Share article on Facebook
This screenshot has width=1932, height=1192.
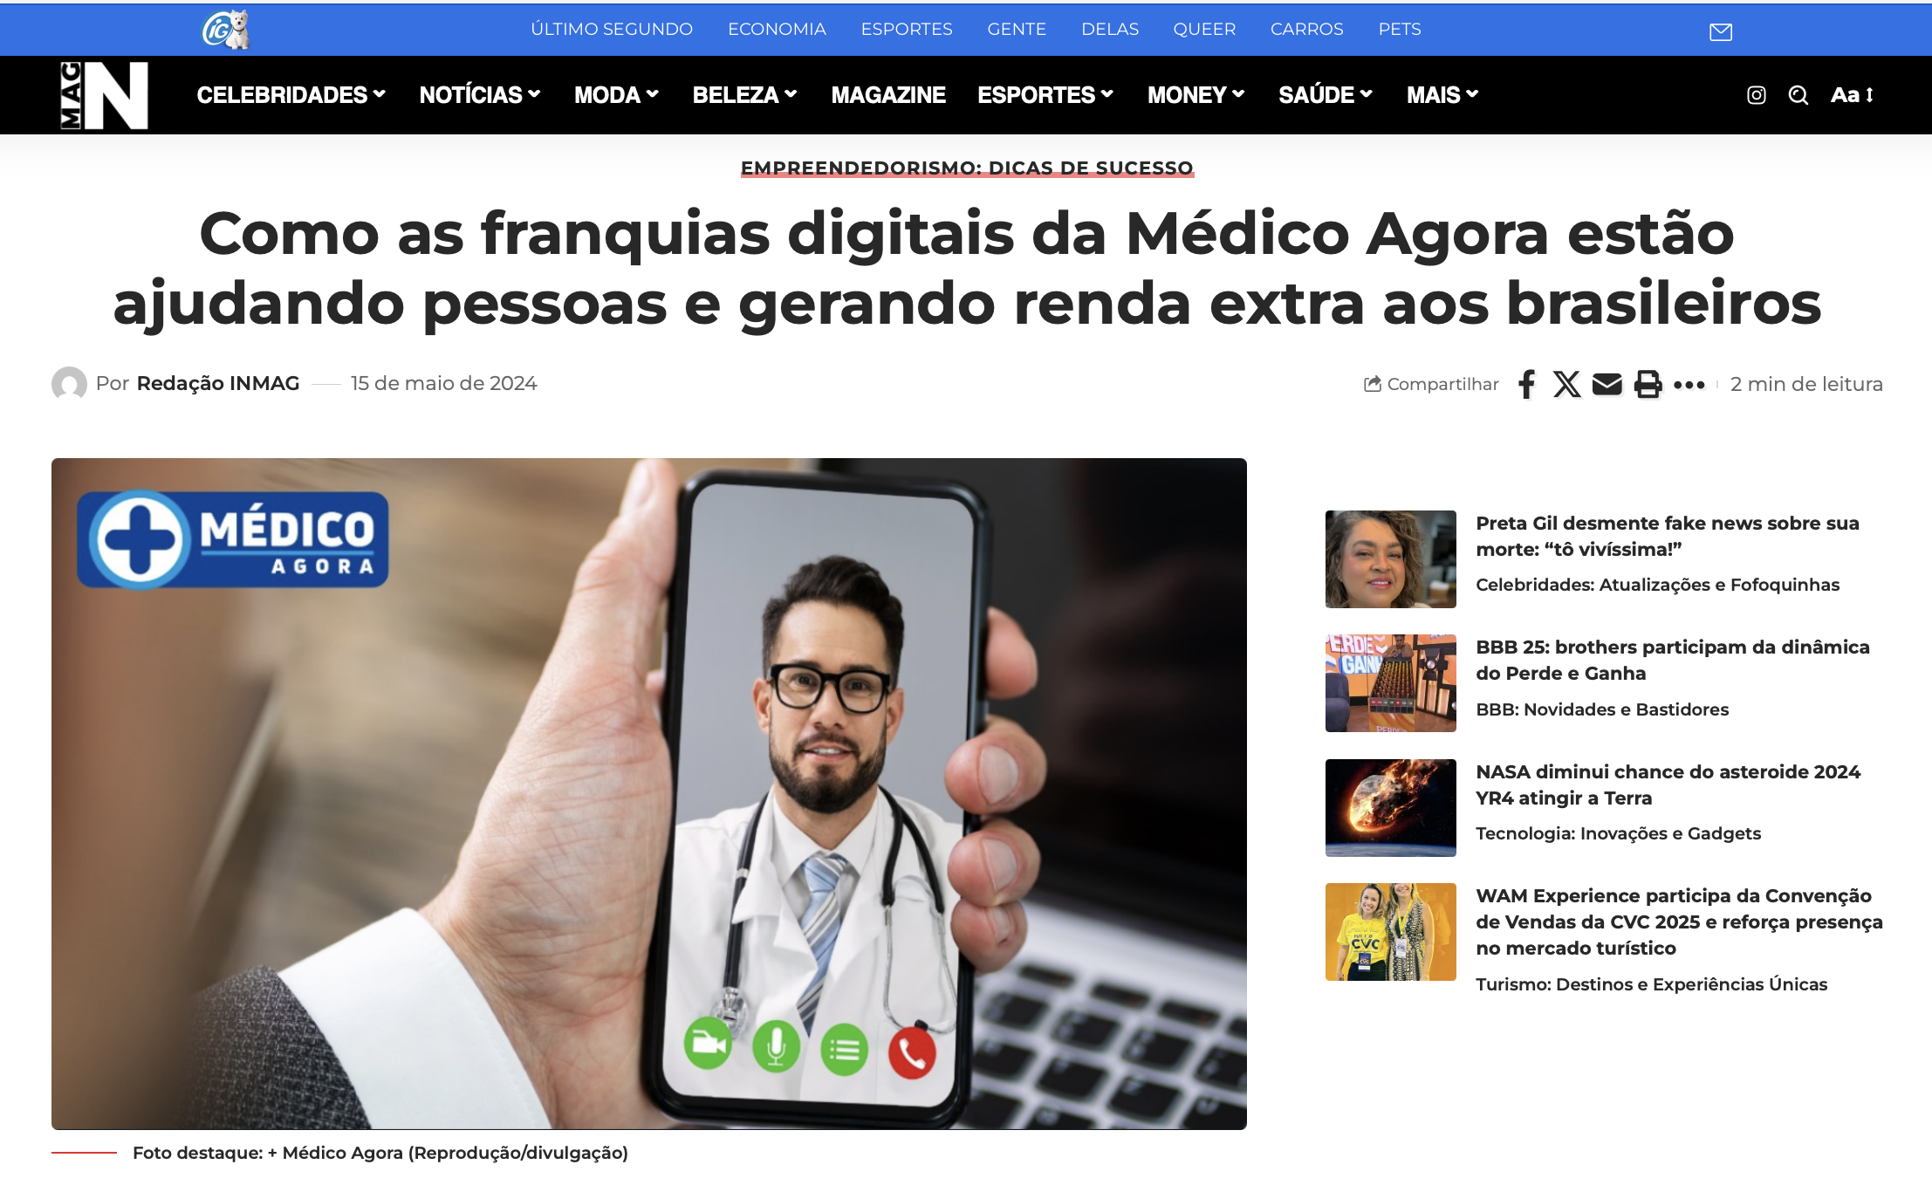tap(1526, 384)
